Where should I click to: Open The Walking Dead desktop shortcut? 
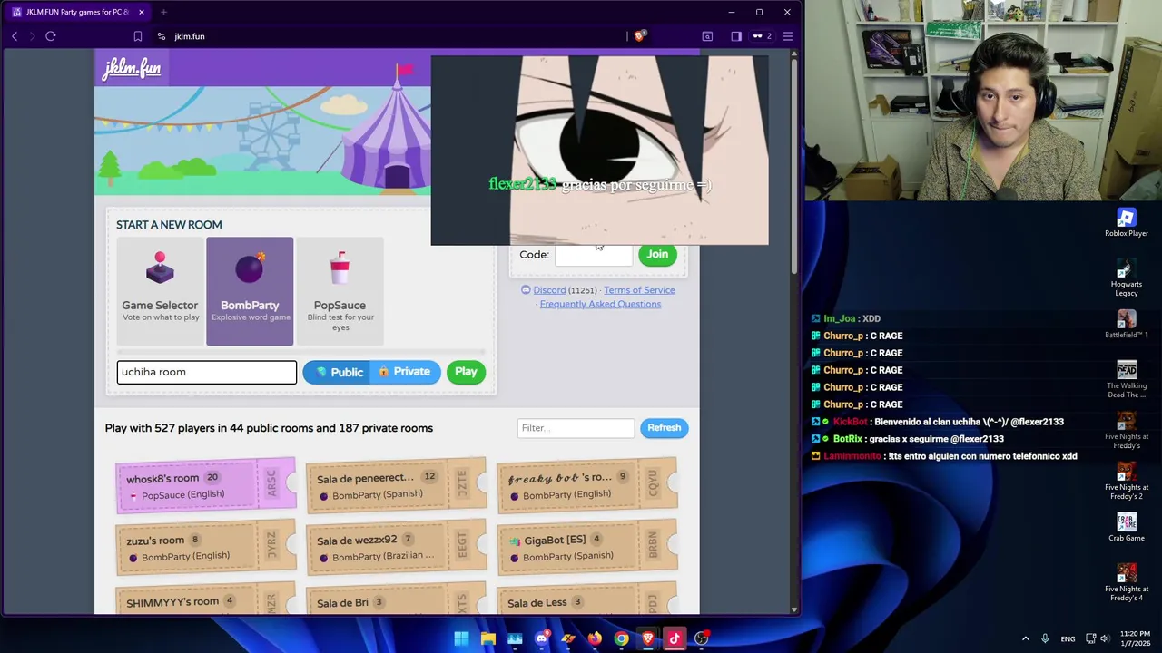[x=1127, y=380]
